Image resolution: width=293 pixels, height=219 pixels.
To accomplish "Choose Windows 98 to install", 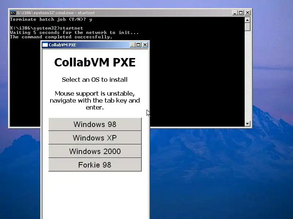I will point(95,124).
